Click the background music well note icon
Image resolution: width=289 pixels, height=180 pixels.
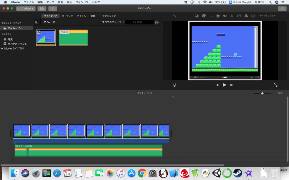click(12, 160)
